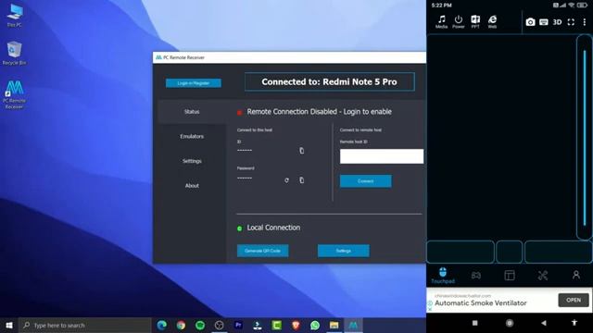593x333 pixels.
Task: Click the Settings button under Local Connection
Action: pyautogui.click(x=344, y=251)
